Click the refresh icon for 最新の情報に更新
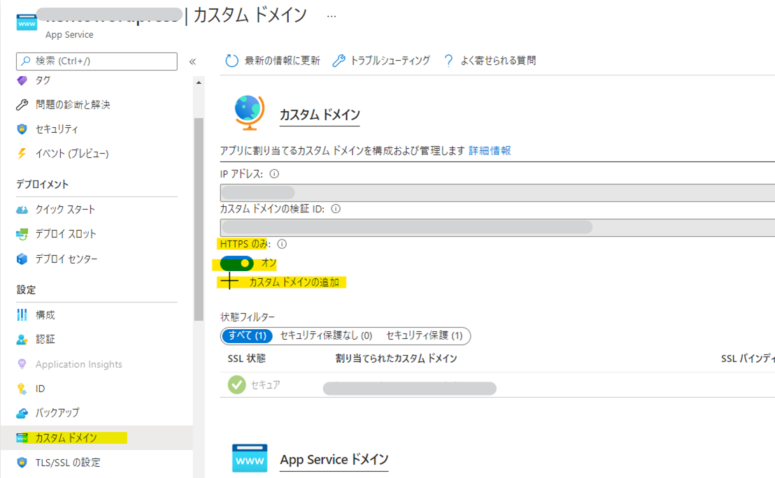 pyautogui.click(x=232, y=61)
